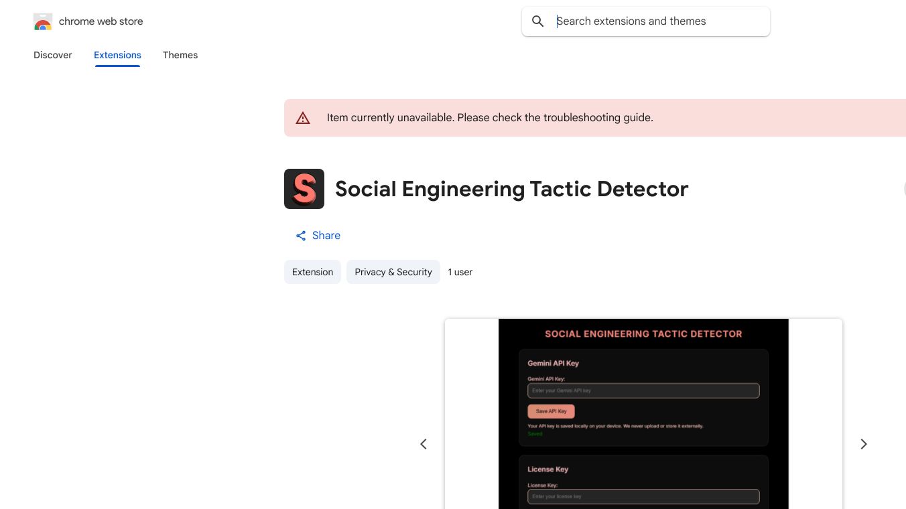Switch to the Discover tab
This screenshot has height=509, width=906.
pos(53,55)
